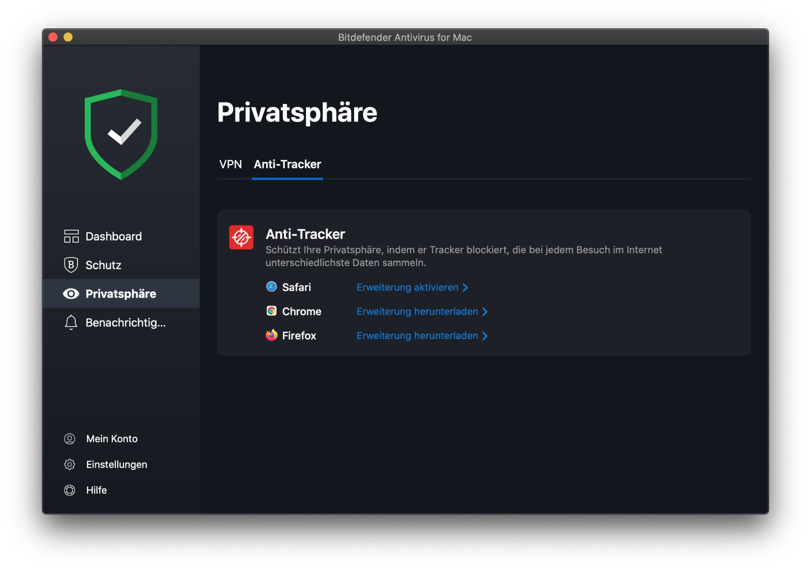Click the Hilfe lifebuoy icon

tap(70, 490)
